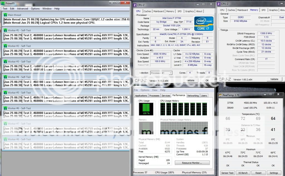Click the Worker #4 Self-Test window icon
285x176 pixels.
[x=5, y=77]
